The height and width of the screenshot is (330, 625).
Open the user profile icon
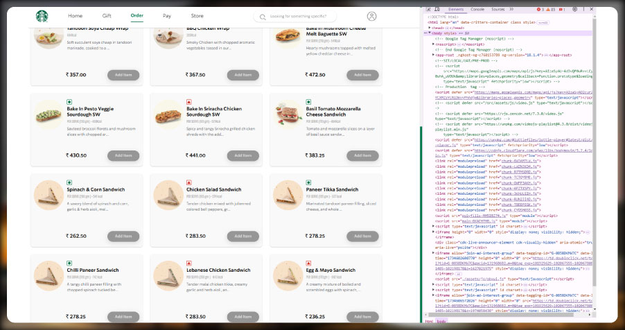pos(372,16)
